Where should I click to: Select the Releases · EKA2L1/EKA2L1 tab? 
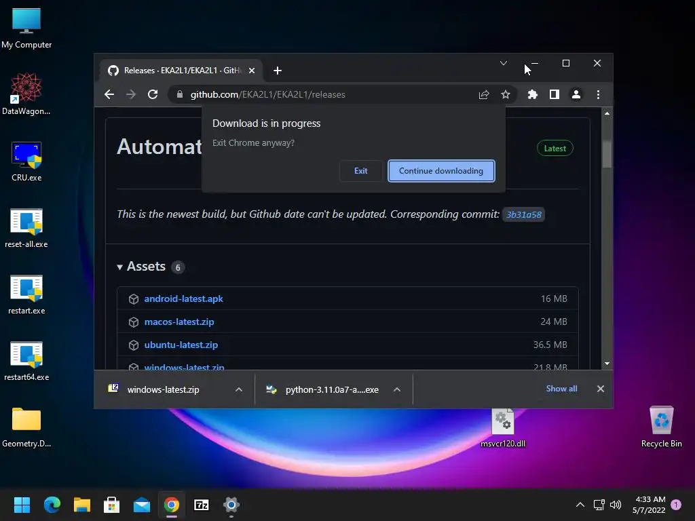pos(182,71)
